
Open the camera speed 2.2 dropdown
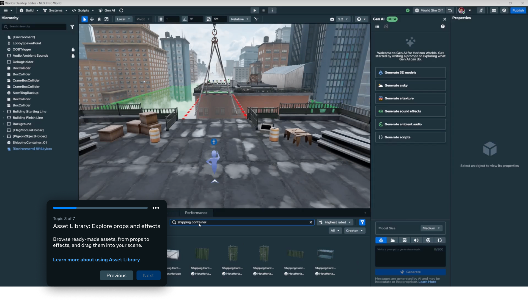coord(343,19)
